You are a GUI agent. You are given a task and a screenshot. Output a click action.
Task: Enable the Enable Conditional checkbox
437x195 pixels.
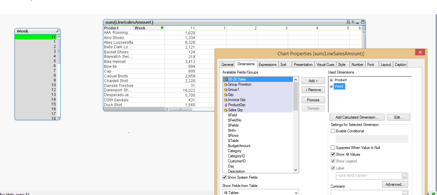pos(333,131)
